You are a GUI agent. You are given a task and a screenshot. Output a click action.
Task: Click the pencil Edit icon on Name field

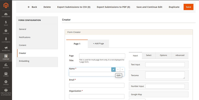pos(114,70)
